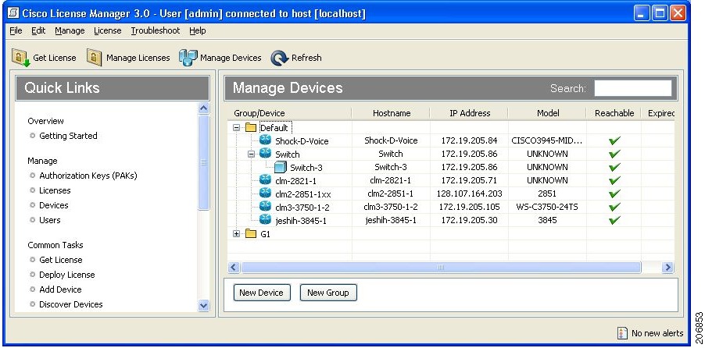Click the New Device button
705x348 pixels.
pos(262,293)
